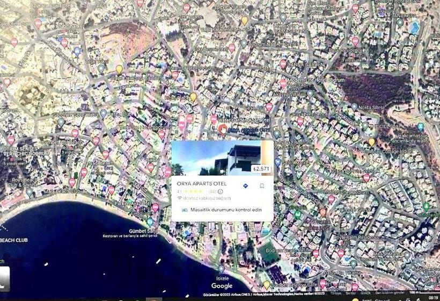Select the Modern Life Hotel Bodrum pin
440x301 pixels.
click(283, 84)
